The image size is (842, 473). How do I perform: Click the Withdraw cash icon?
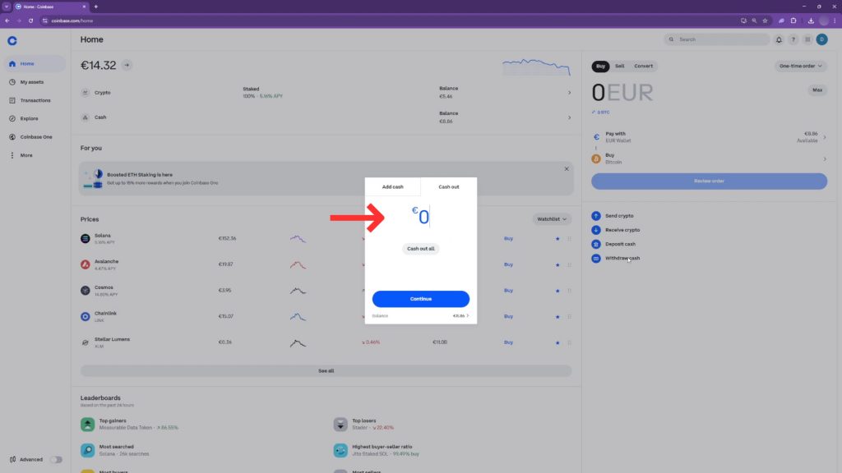[596, 258]
